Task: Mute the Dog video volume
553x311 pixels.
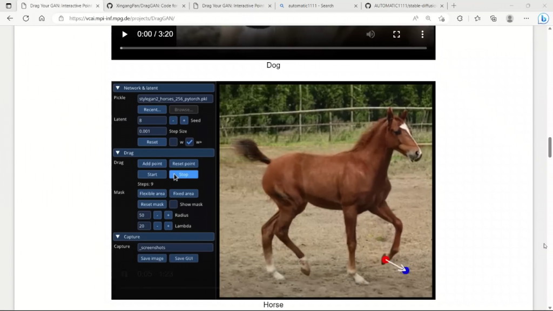Action: (370, 34)
